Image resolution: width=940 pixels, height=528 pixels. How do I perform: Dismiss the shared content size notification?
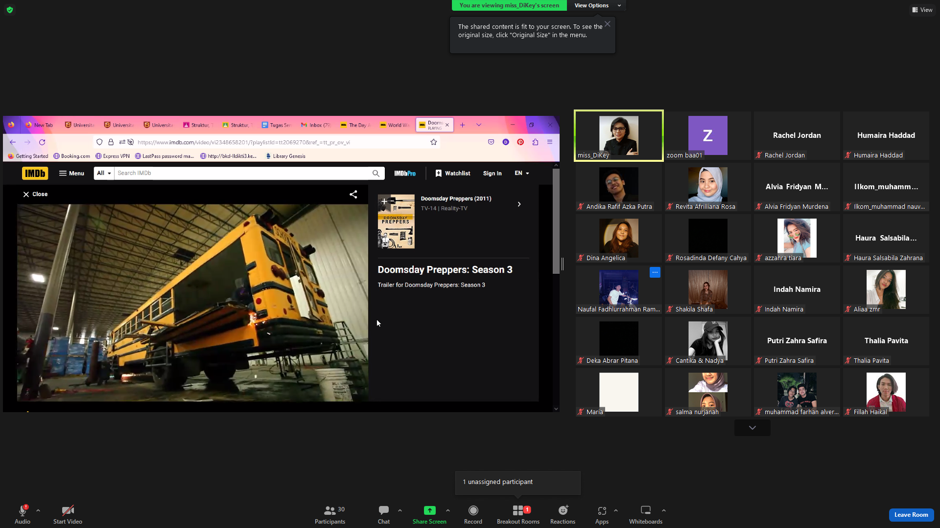click(608, 24)
